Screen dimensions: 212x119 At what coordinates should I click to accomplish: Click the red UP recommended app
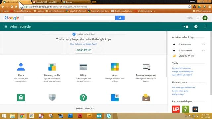(x=176, y=109)
